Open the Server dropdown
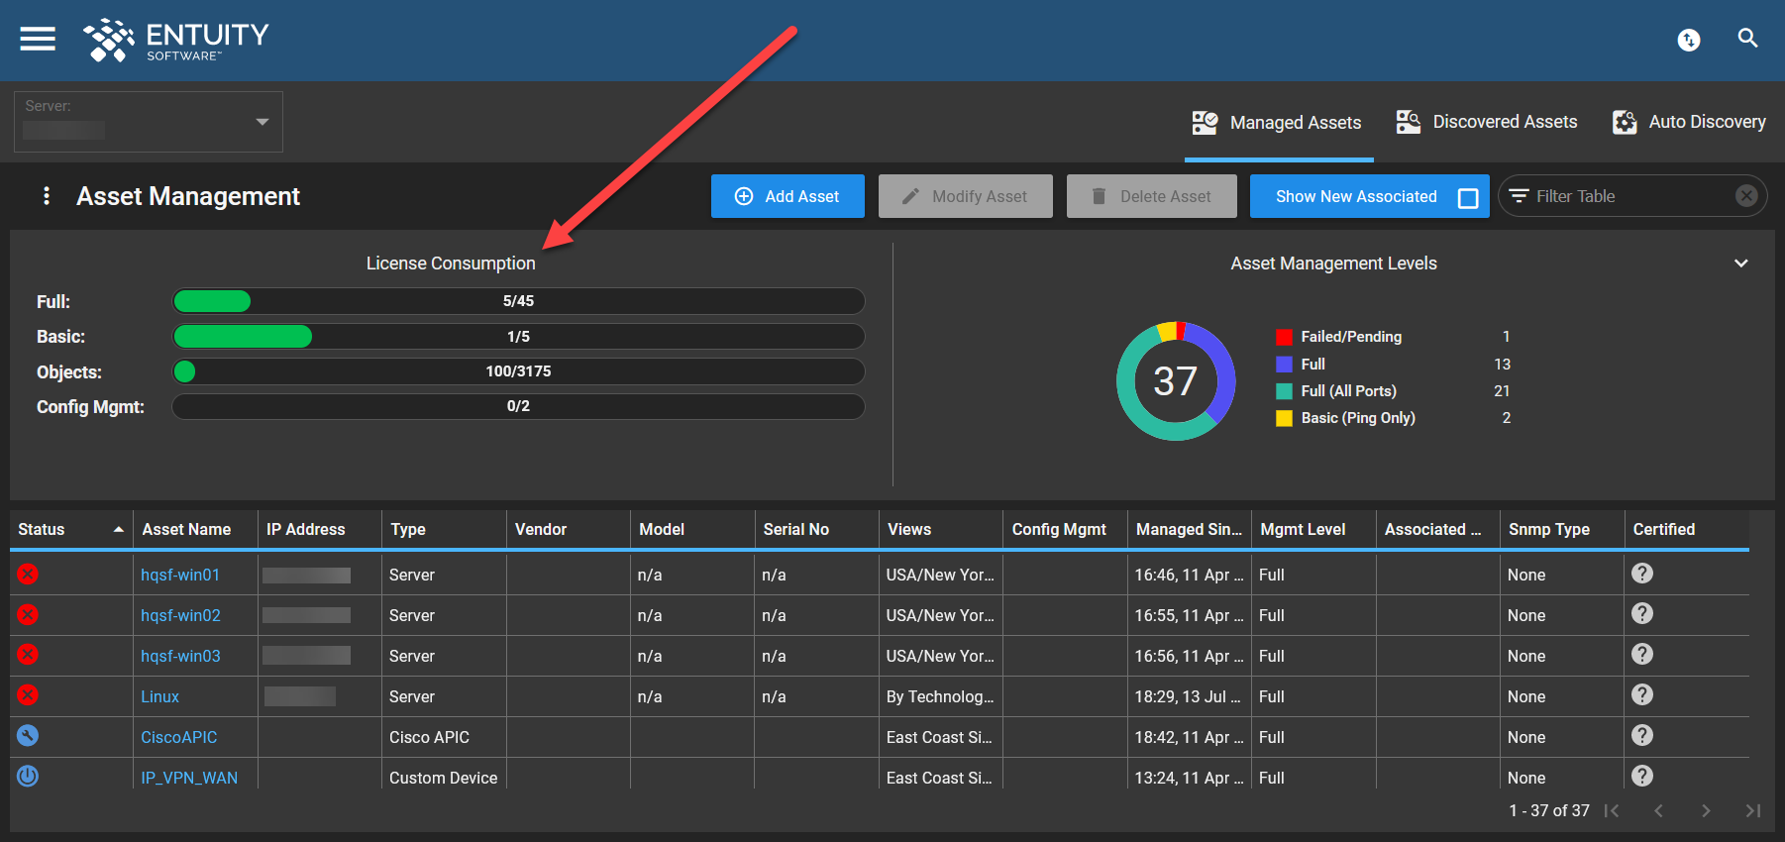This screenshot has height=842, width=1785. pyautogui.click(x=149, y=122)
